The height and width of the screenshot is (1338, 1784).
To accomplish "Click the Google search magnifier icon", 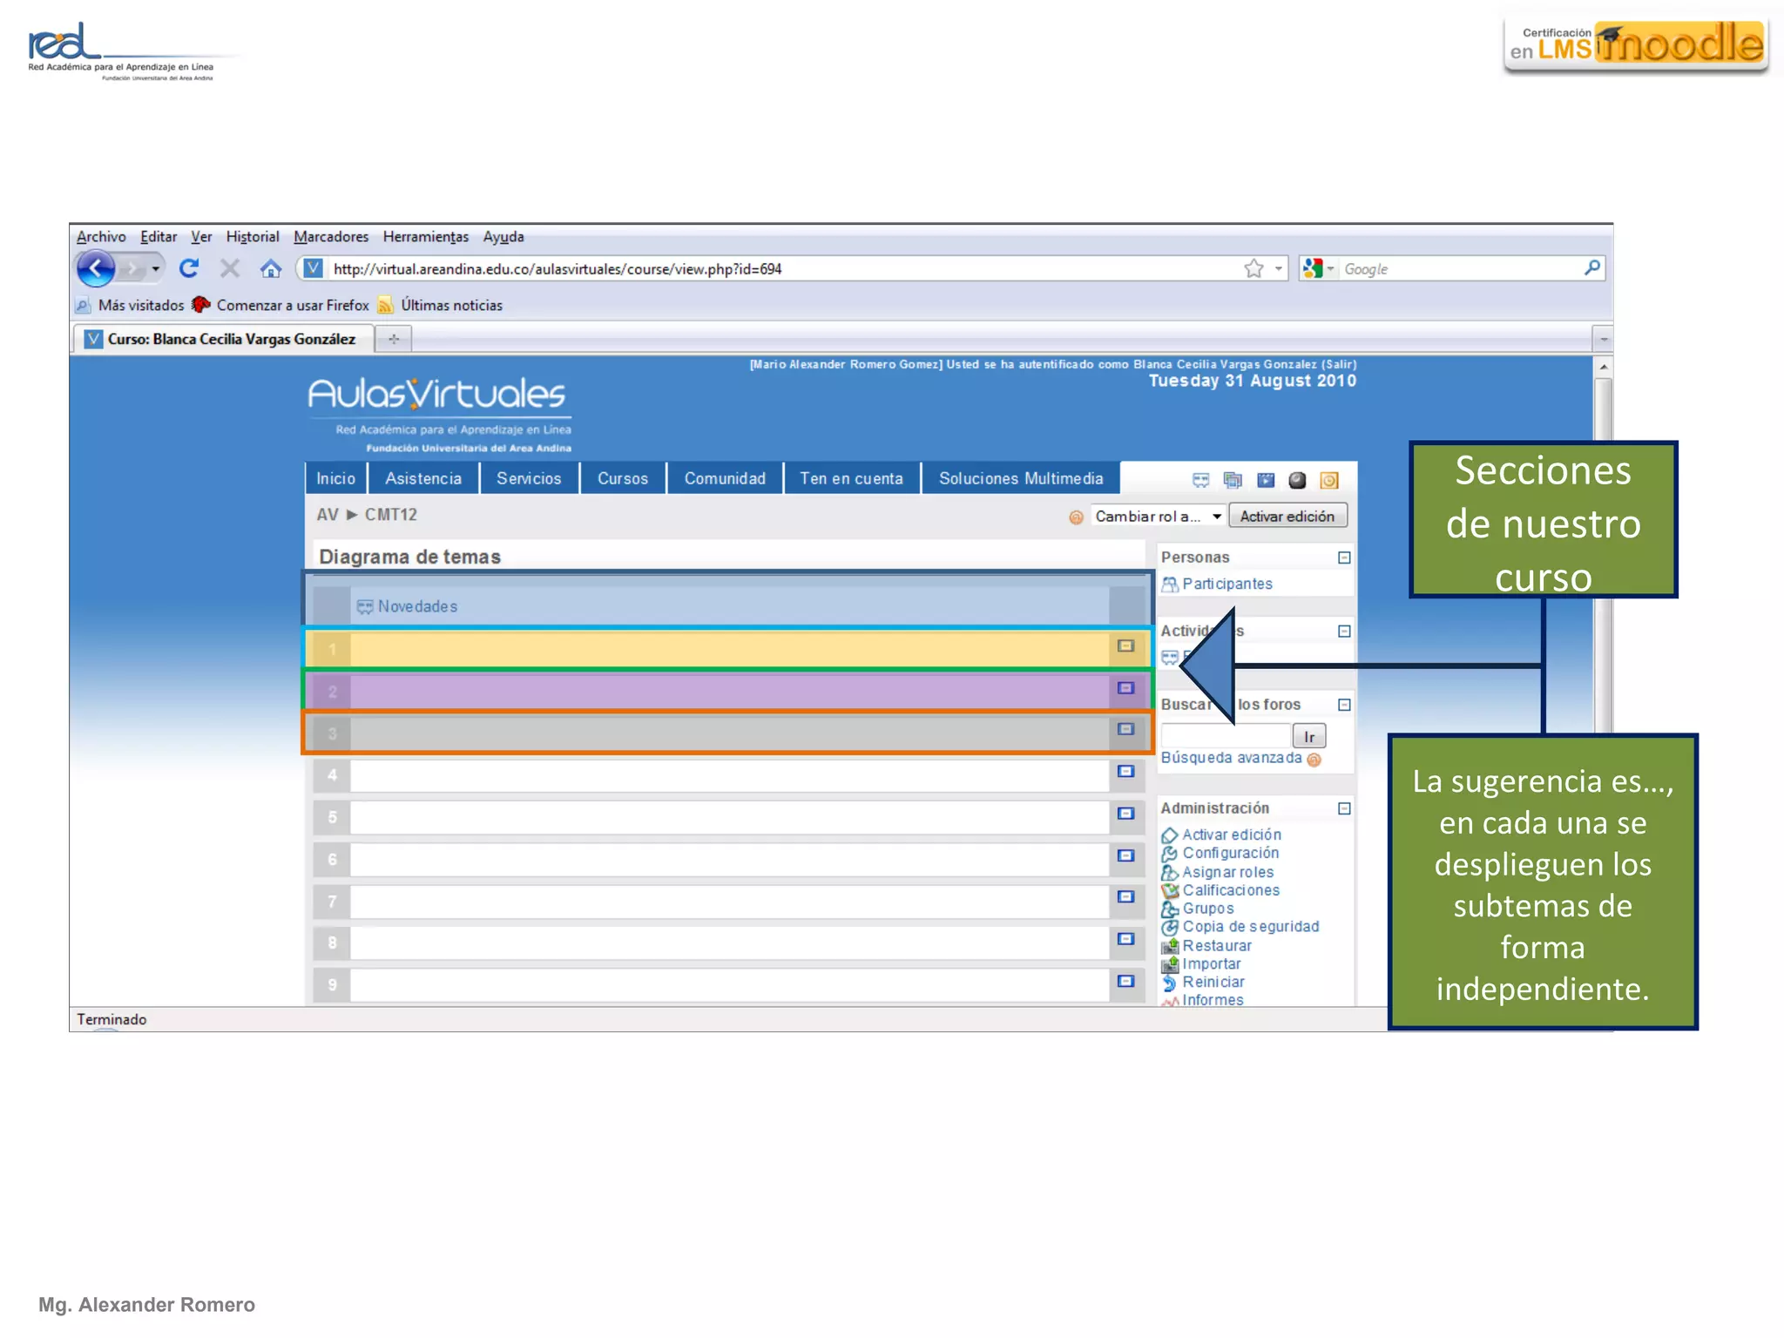I will pyautogui.click(x=1591, y=268).
